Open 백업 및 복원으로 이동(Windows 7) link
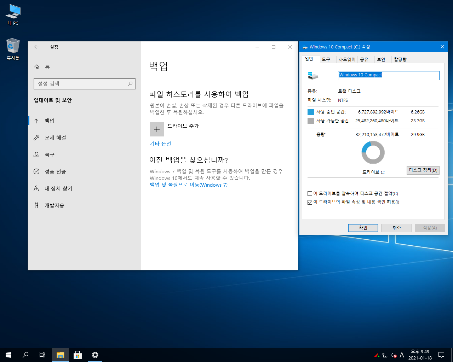 [x=189, y=185]
